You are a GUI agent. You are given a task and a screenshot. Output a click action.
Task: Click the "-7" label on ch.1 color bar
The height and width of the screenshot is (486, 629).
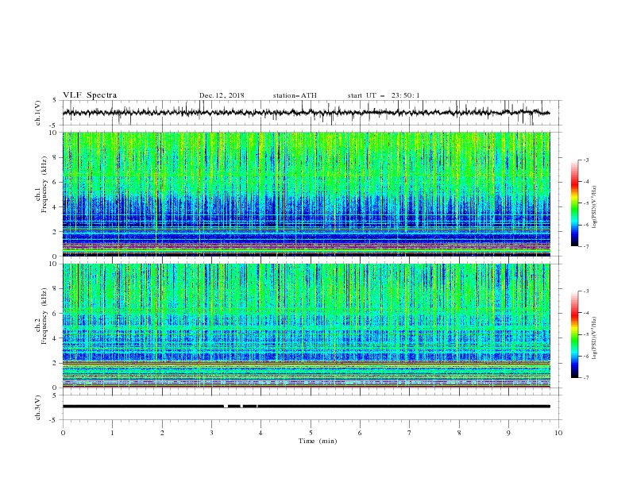(x=585, y=247)
